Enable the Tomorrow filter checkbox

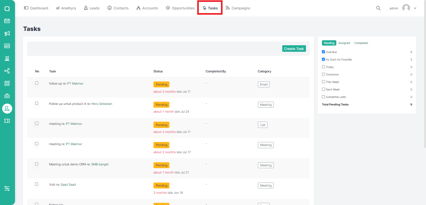[x=323, y=74]
